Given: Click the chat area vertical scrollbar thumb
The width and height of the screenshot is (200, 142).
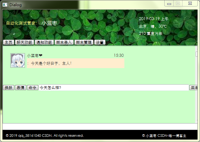Looking at the screenshot, I should (196, 54).
